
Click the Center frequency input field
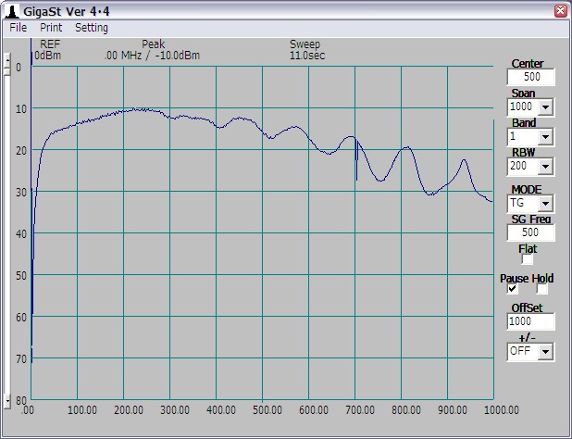point(530,77)
